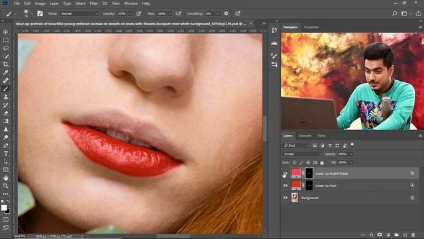The width and height of the screenshot is (424, 239).
Task: Select the Path Selection tool
Action: coord(6,162)
